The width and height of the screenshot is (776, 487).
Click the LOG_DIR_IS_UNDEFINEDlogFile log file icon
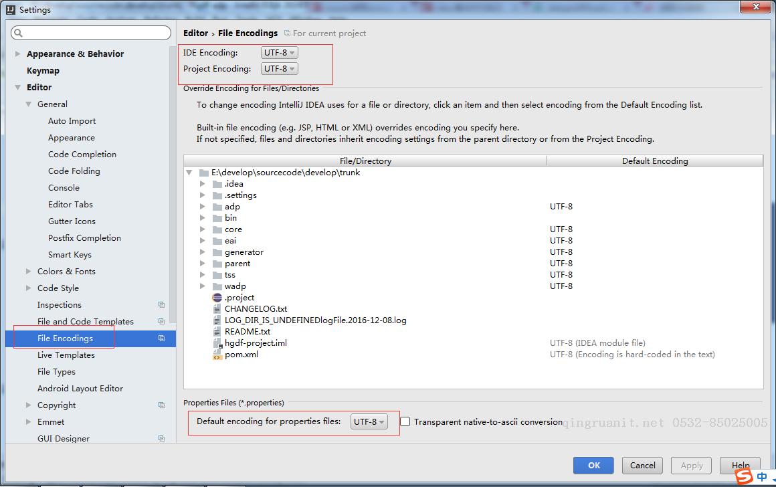217,320
